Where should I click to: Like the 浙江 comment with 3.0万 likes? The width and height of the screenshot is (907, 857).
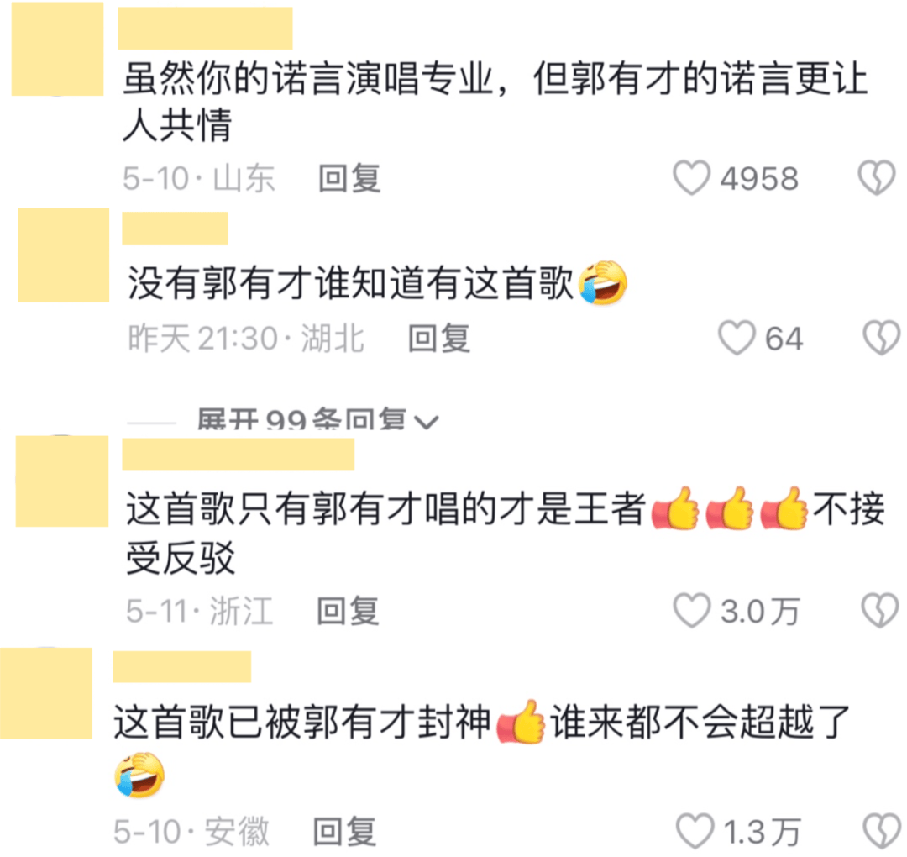(x=692, y=611)
